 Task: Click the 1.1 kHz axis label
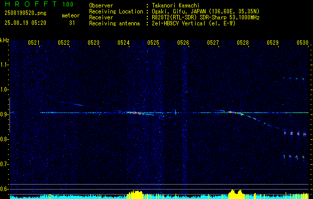click(x=4, y=65)
